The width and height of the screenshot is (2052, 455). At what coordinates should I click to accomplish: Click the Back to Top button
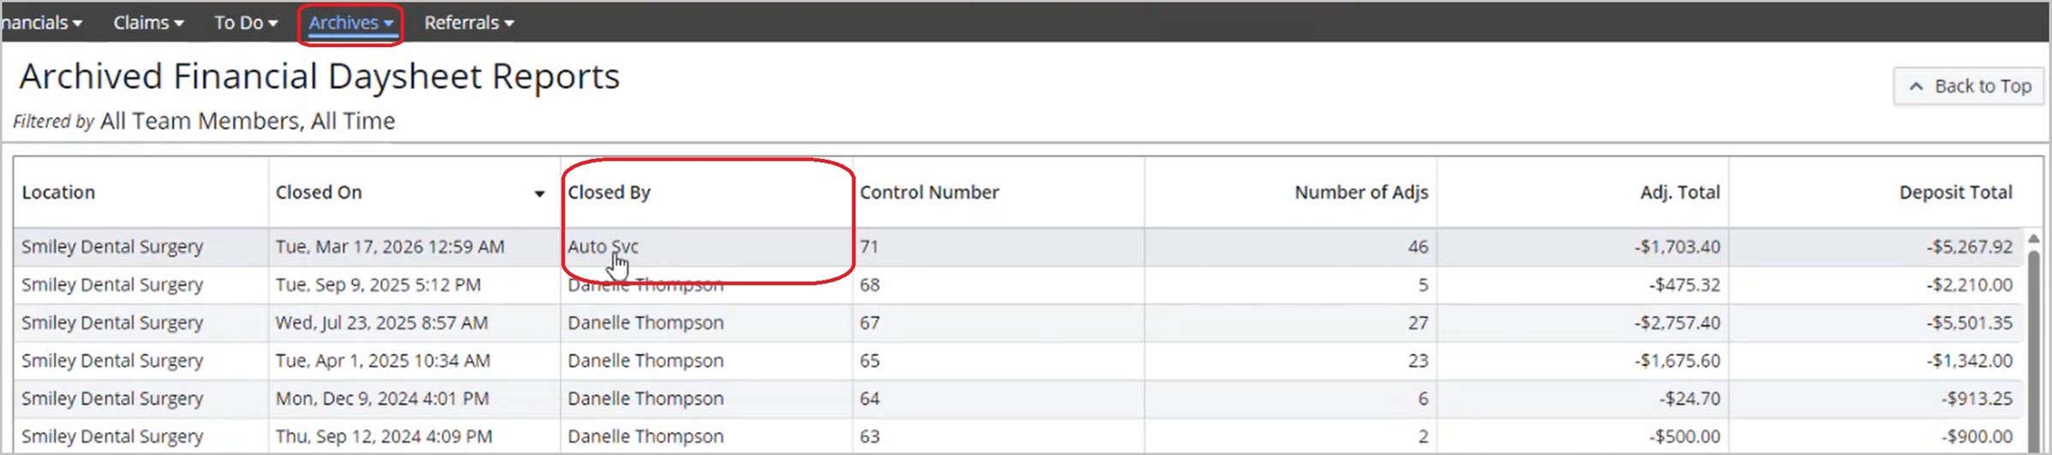coord(1968,86)
